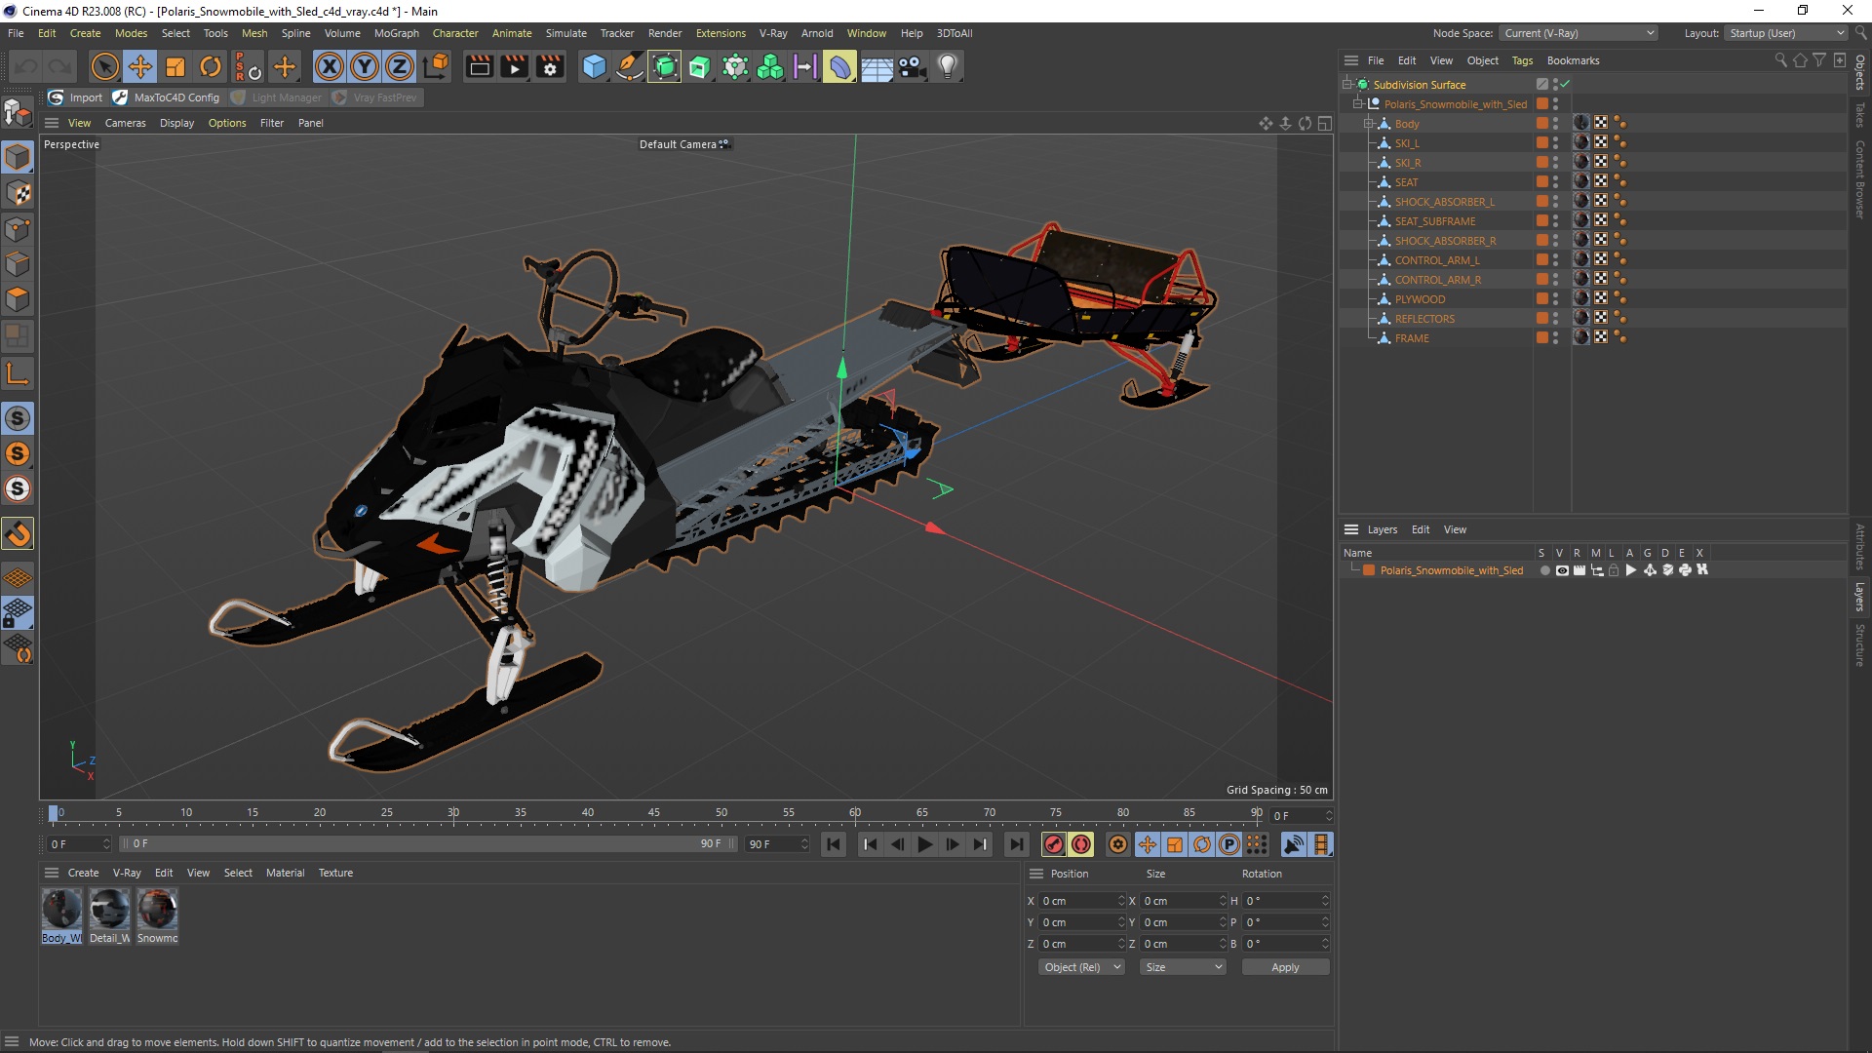This screenshot has height=1053, width=1872.
Task: Switch to Polygons mode in left sidebar
Action: [x=18, y=299]
